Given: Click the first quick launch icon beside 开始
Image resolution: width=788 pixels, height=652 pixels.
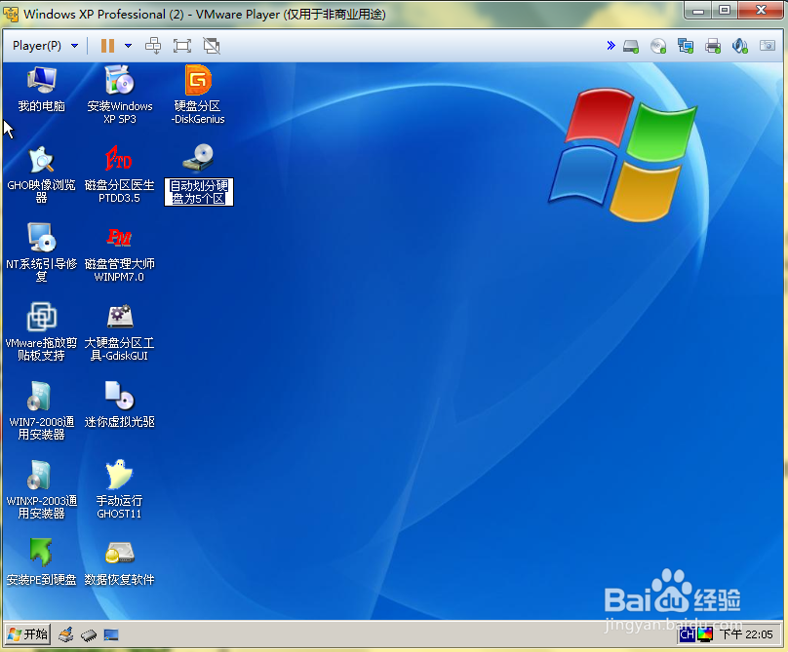Looking at the screenshot, I should tap(66, 634).
